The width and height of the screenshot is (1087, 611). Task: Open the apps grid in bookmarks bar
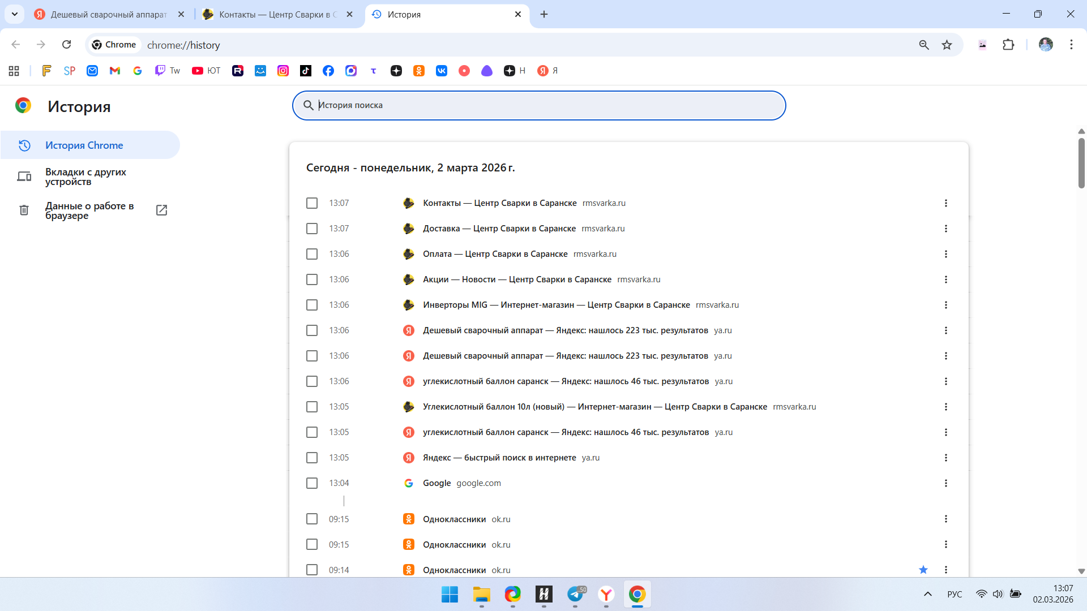(x=14, y=71)
